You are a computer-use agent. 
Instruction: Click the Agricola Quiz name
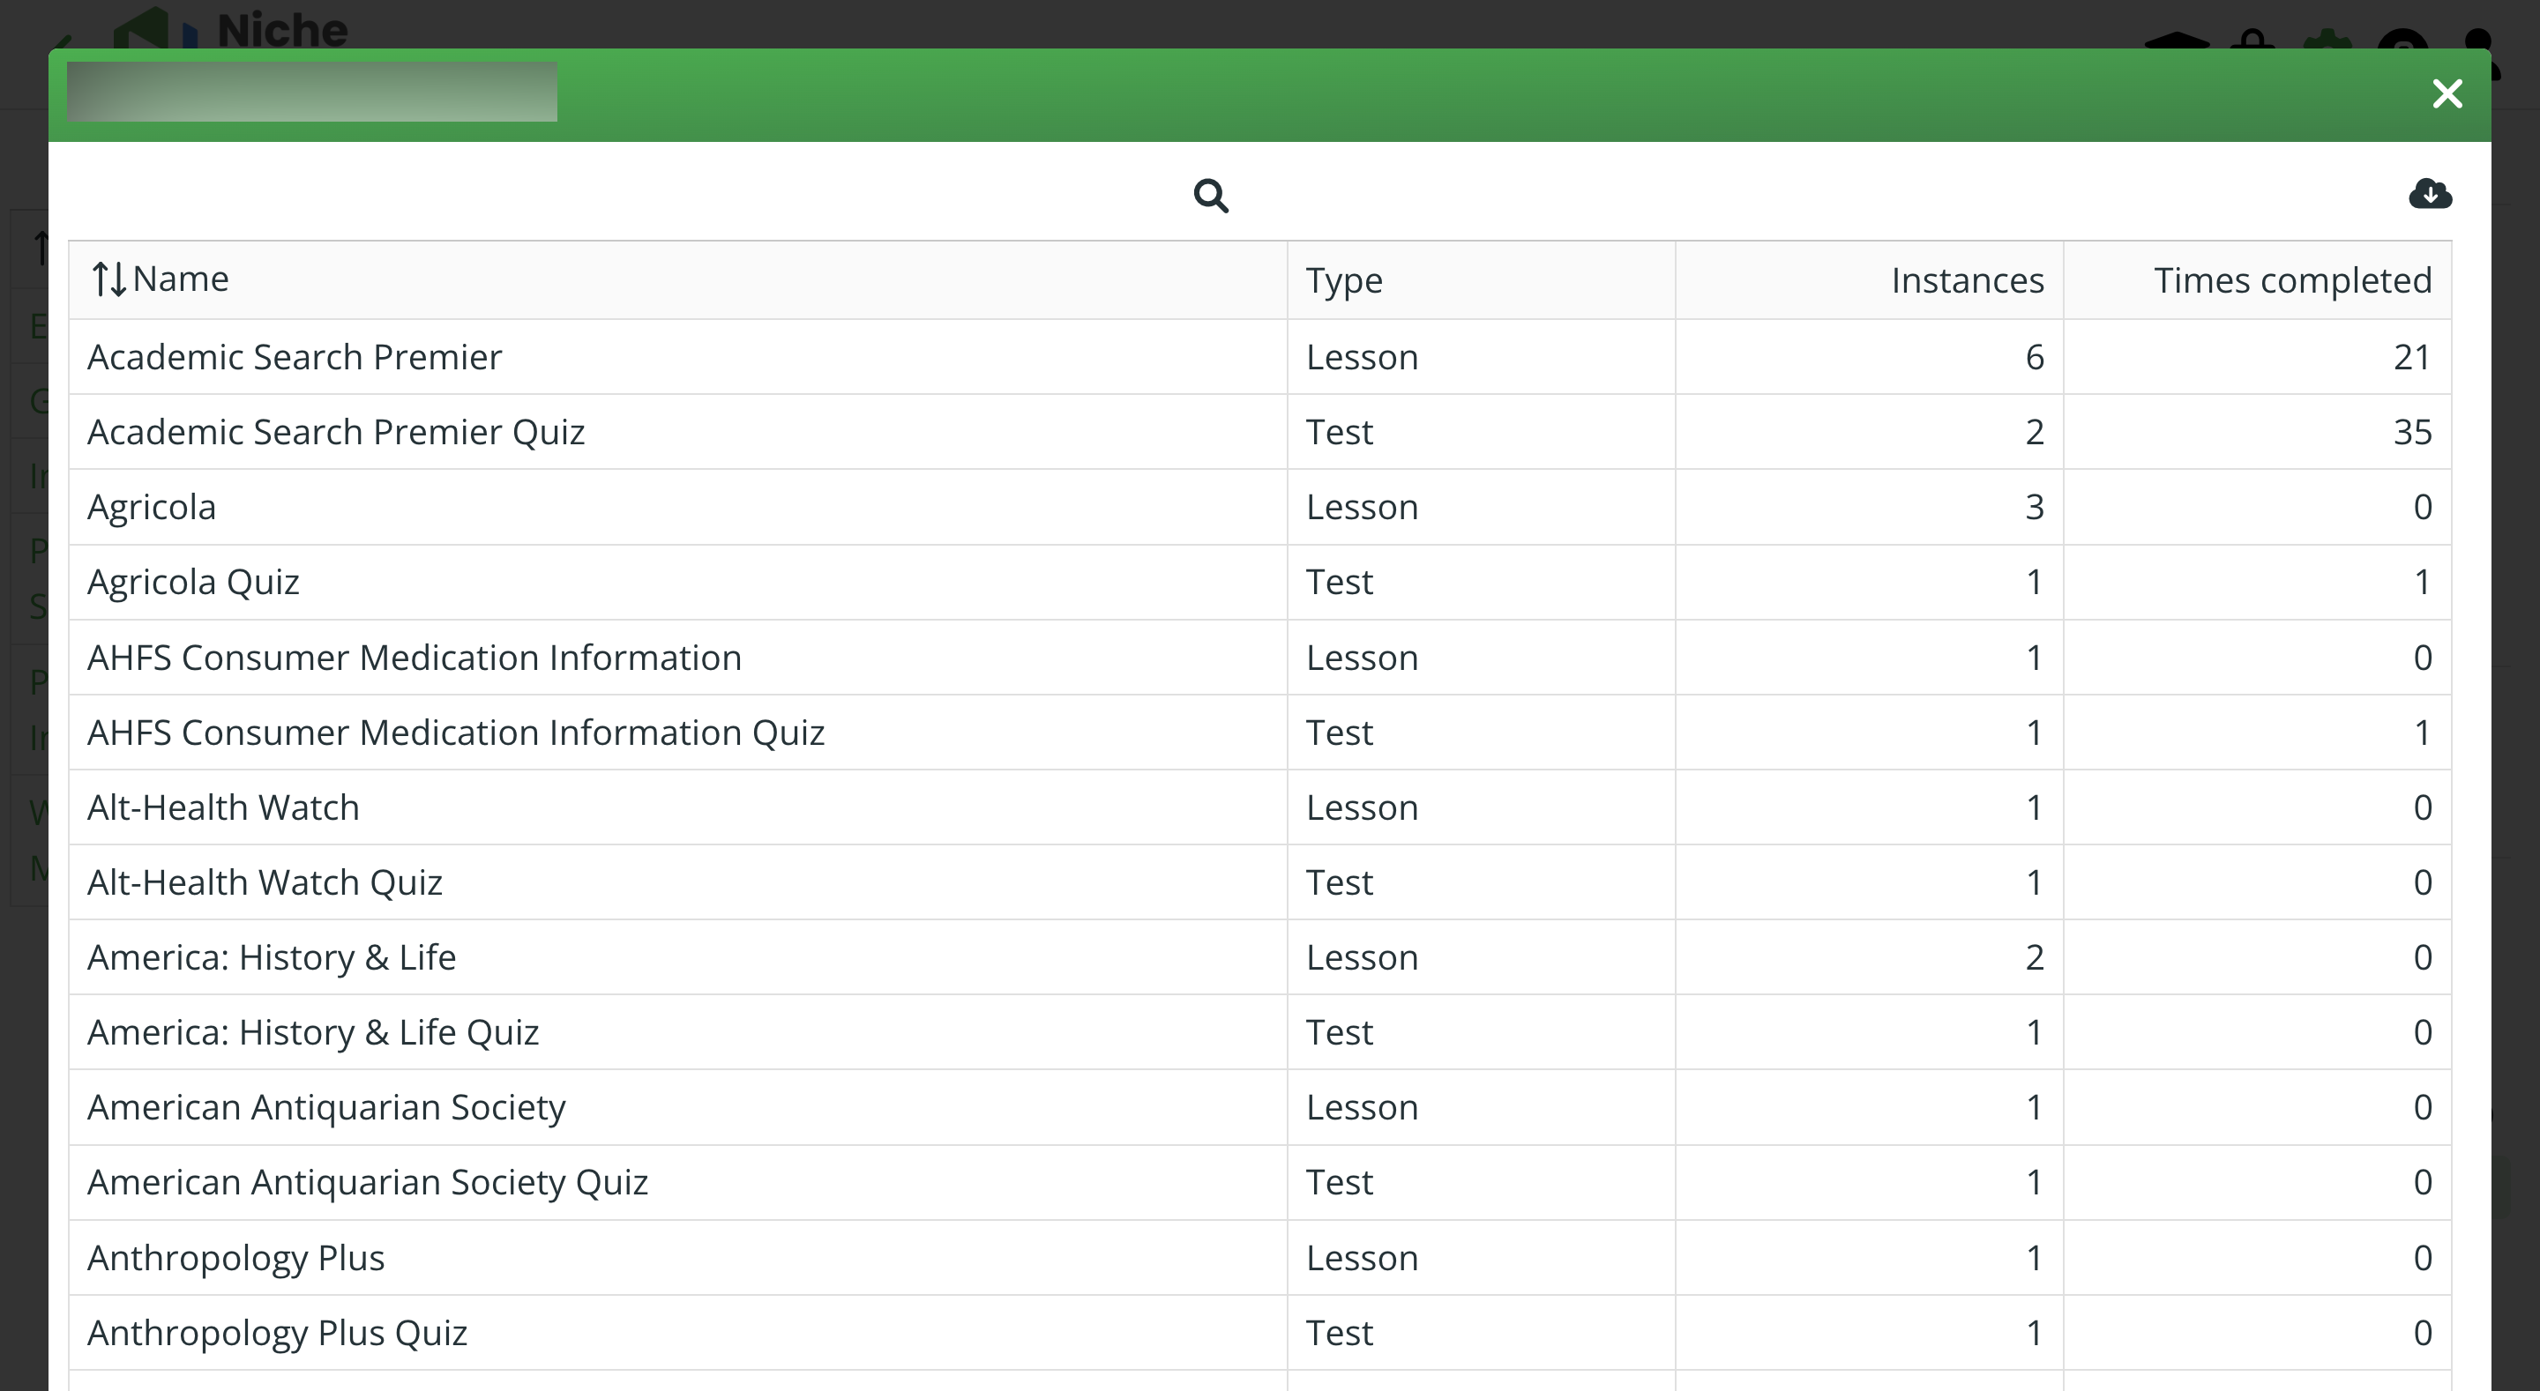193,582
